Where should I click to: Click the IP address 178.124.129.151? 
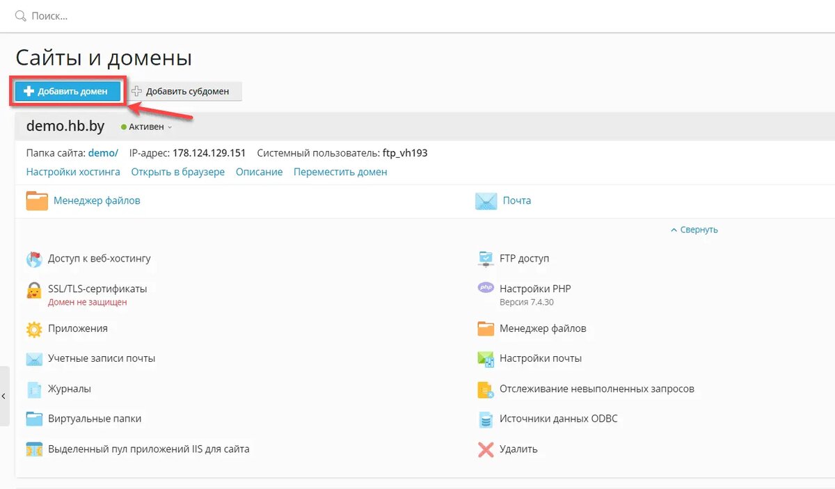point(209,153)
